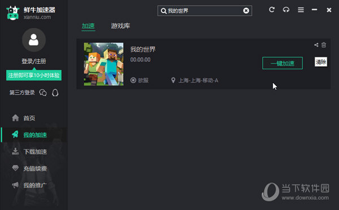Click the rocket icon beside 我的加速
Screen dimensions: 339x210
pyautogui.click(x=15, y=135)
